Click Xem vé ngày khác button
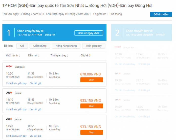The width and height of the screenshot is (176, 140). 89,33
